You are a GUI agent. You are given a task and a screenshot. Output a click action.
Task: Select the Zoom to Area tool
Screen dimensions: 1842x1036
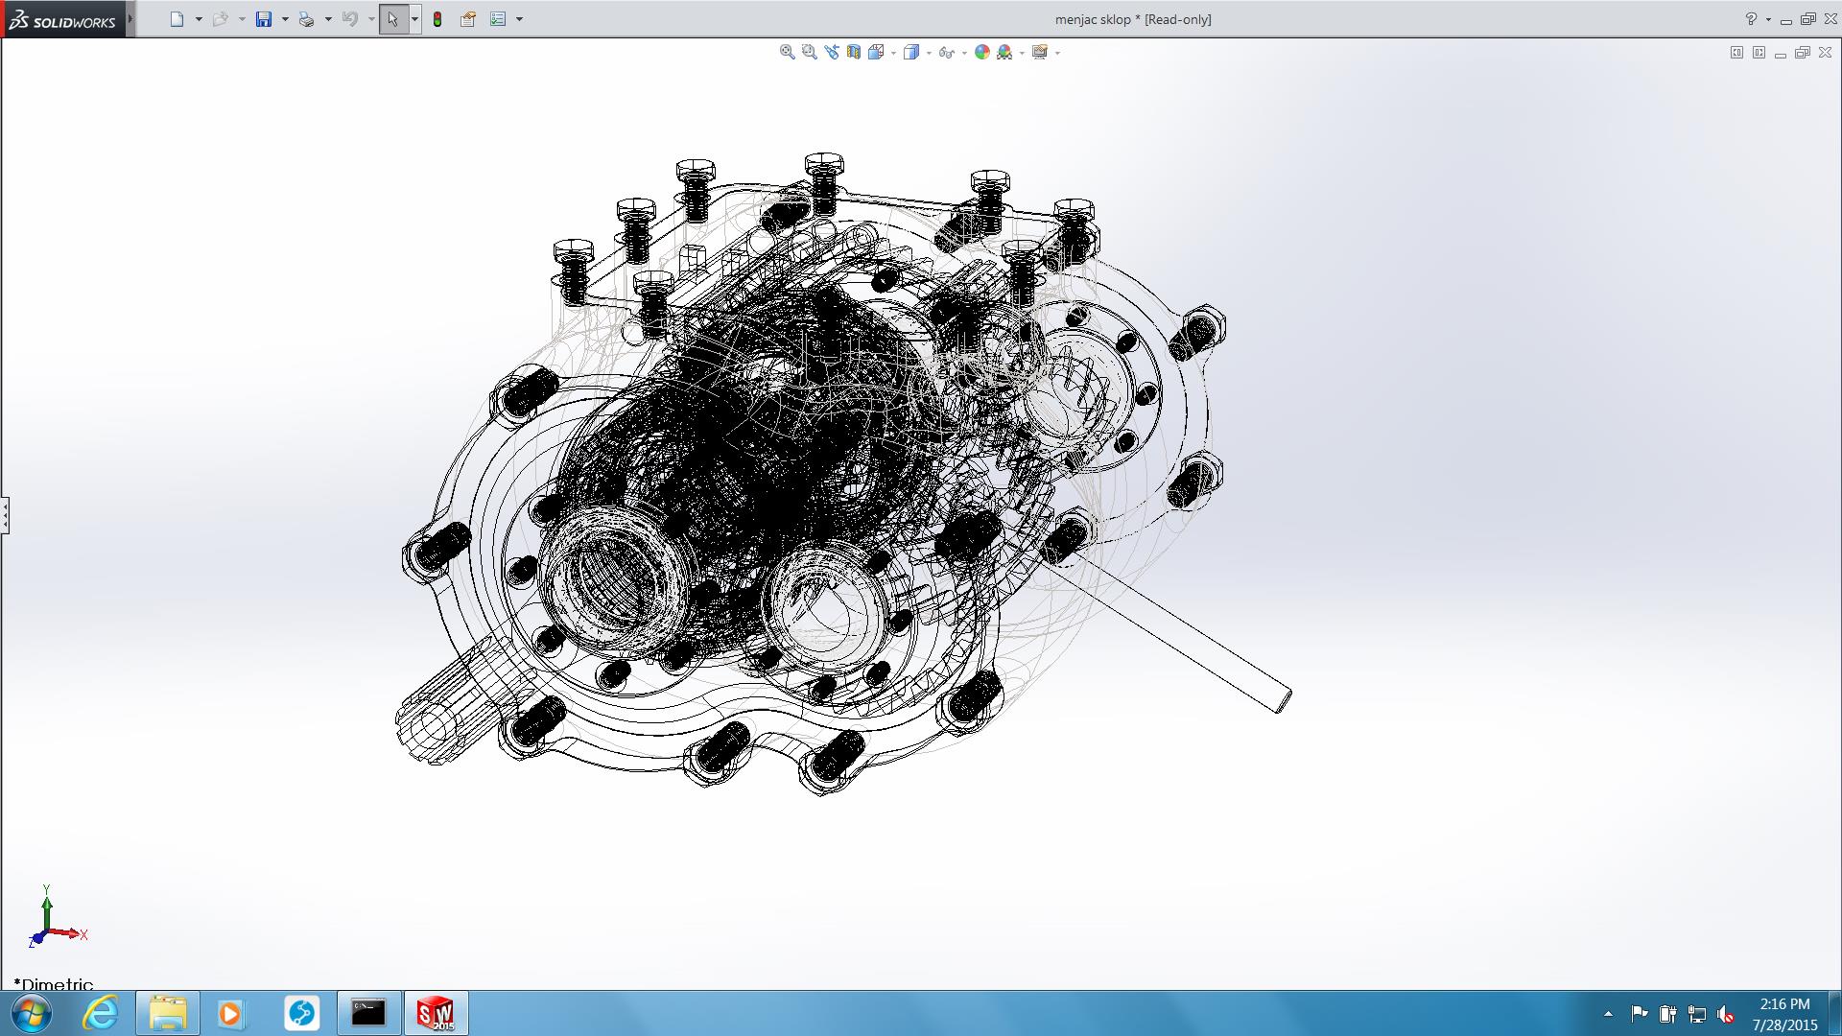point(809,53)
